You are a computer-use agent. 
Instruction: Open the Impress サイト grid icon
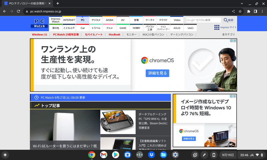(217, 27)
